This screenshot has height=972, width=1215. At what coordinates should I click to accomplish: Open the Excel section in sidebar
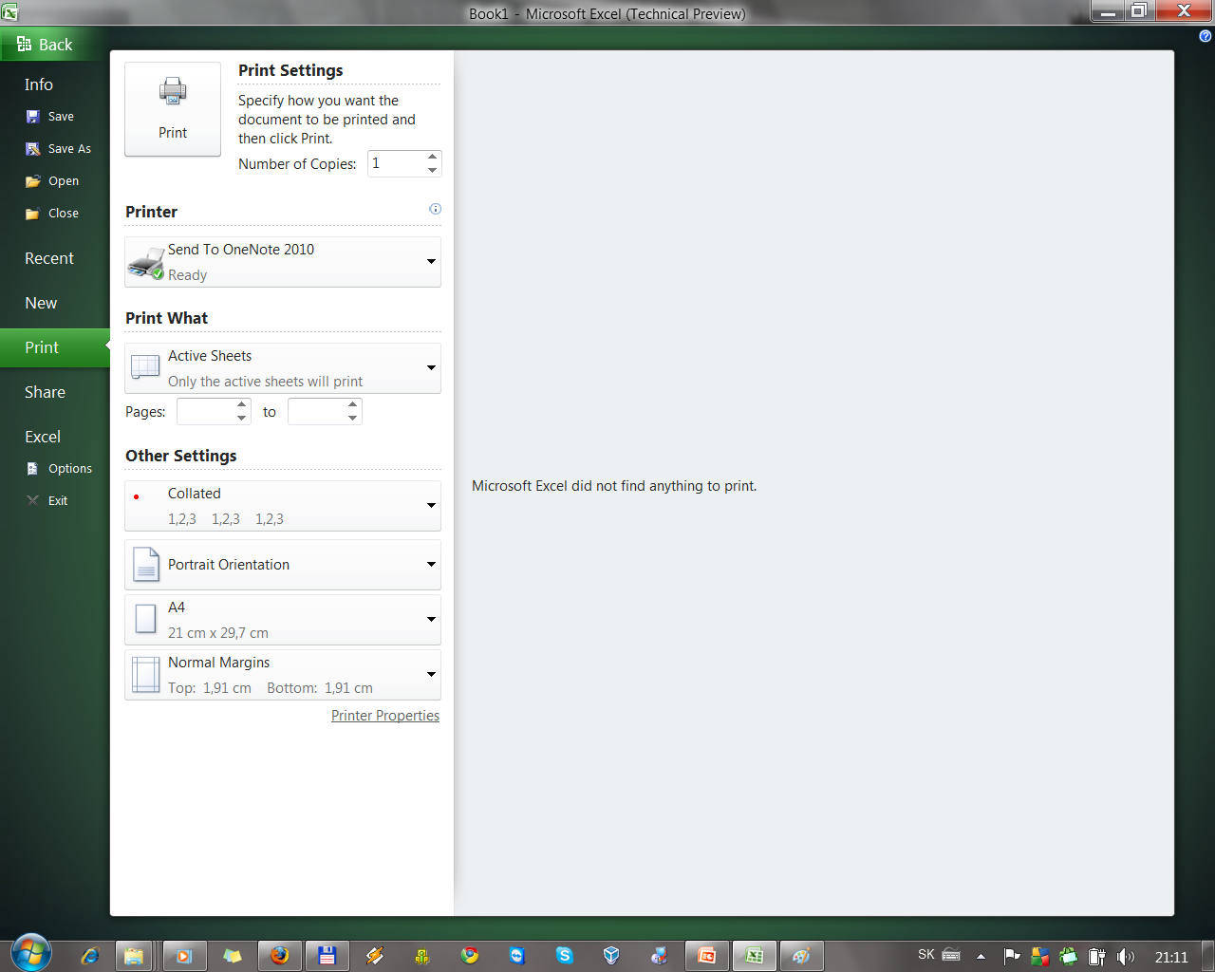click(43, 437)
